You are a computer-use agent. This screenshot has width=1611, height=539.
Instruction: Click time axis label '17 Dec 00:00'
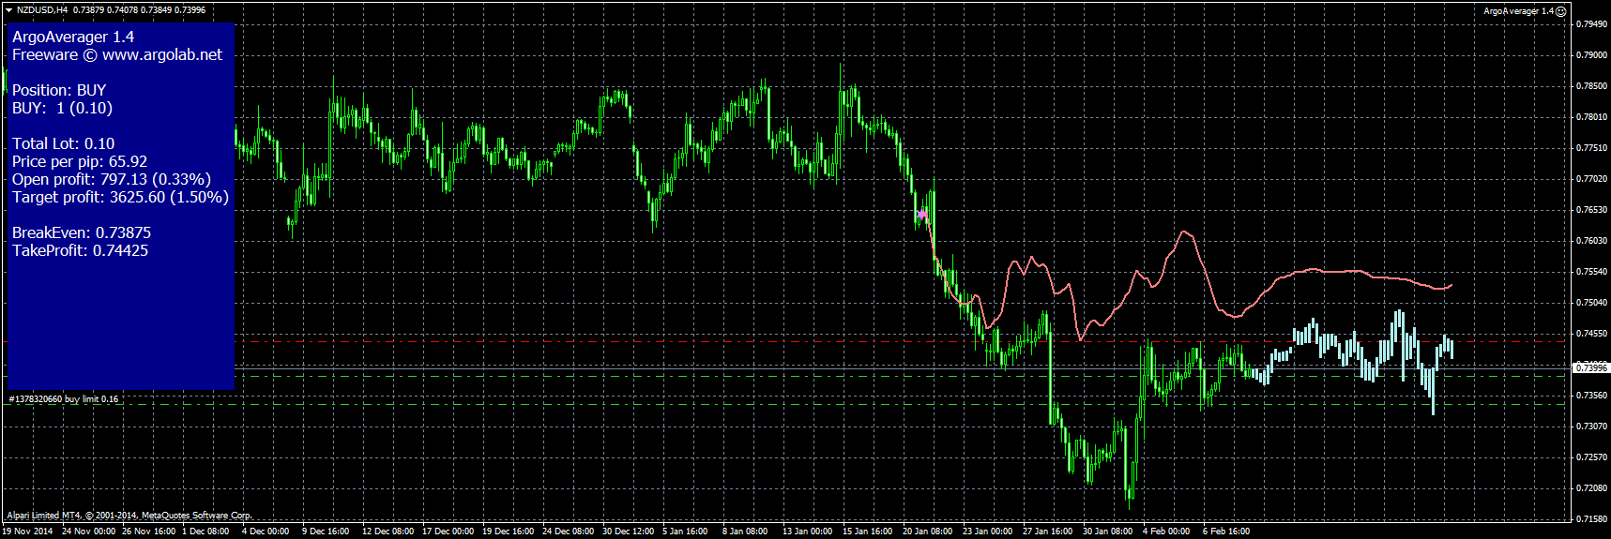click(448, 532)
